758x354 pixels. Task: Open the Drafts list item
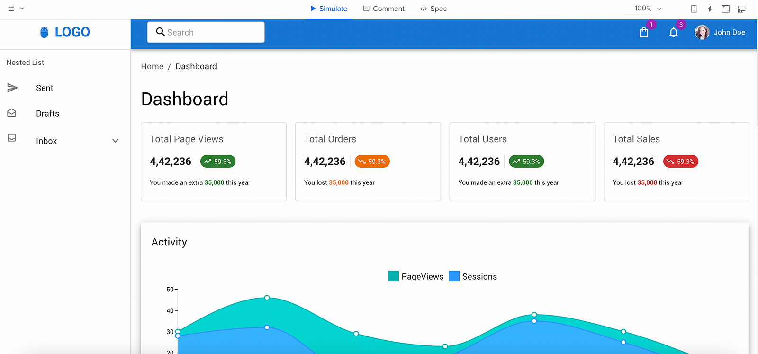tap(65, 113)
